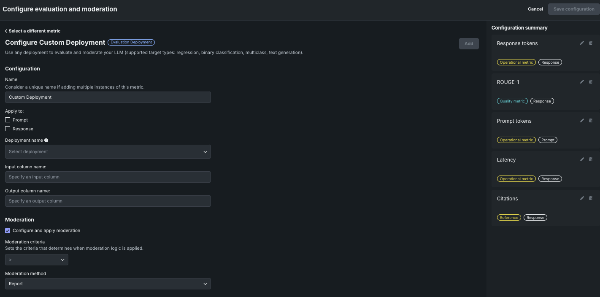Image resolution: width=600 pixels, height=297 pixels.
Task: Go back via Select a different metric
Action: pyautogui.click(x=33, y=31)
